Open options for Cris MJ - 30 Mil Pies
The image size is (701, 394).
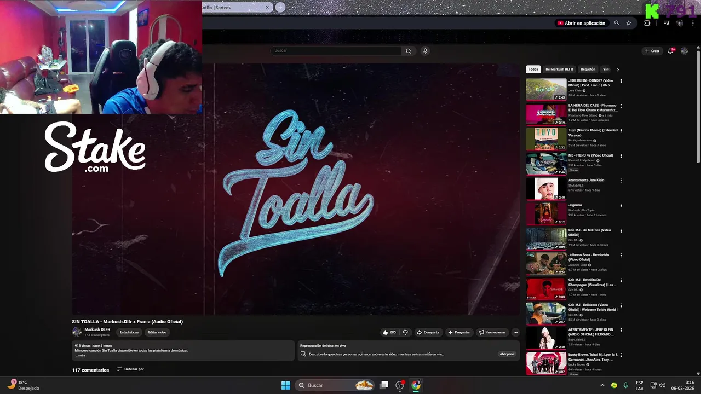pyautogui.click(x=621, y=230)
